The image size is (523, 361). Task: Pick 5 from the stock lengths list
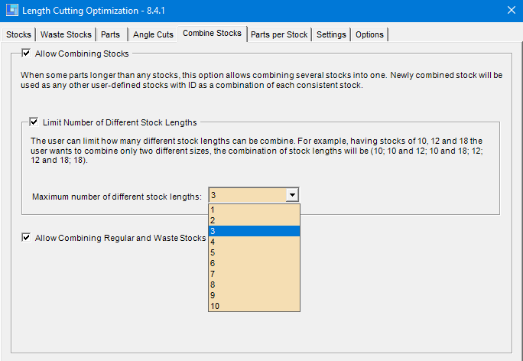tap(254, 252)
